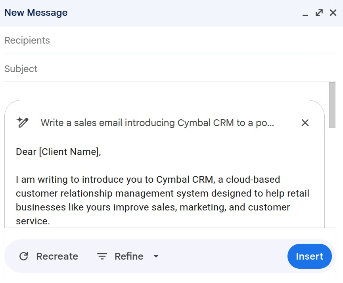Click the word "service." ending the draft

[x=33, y=221]
